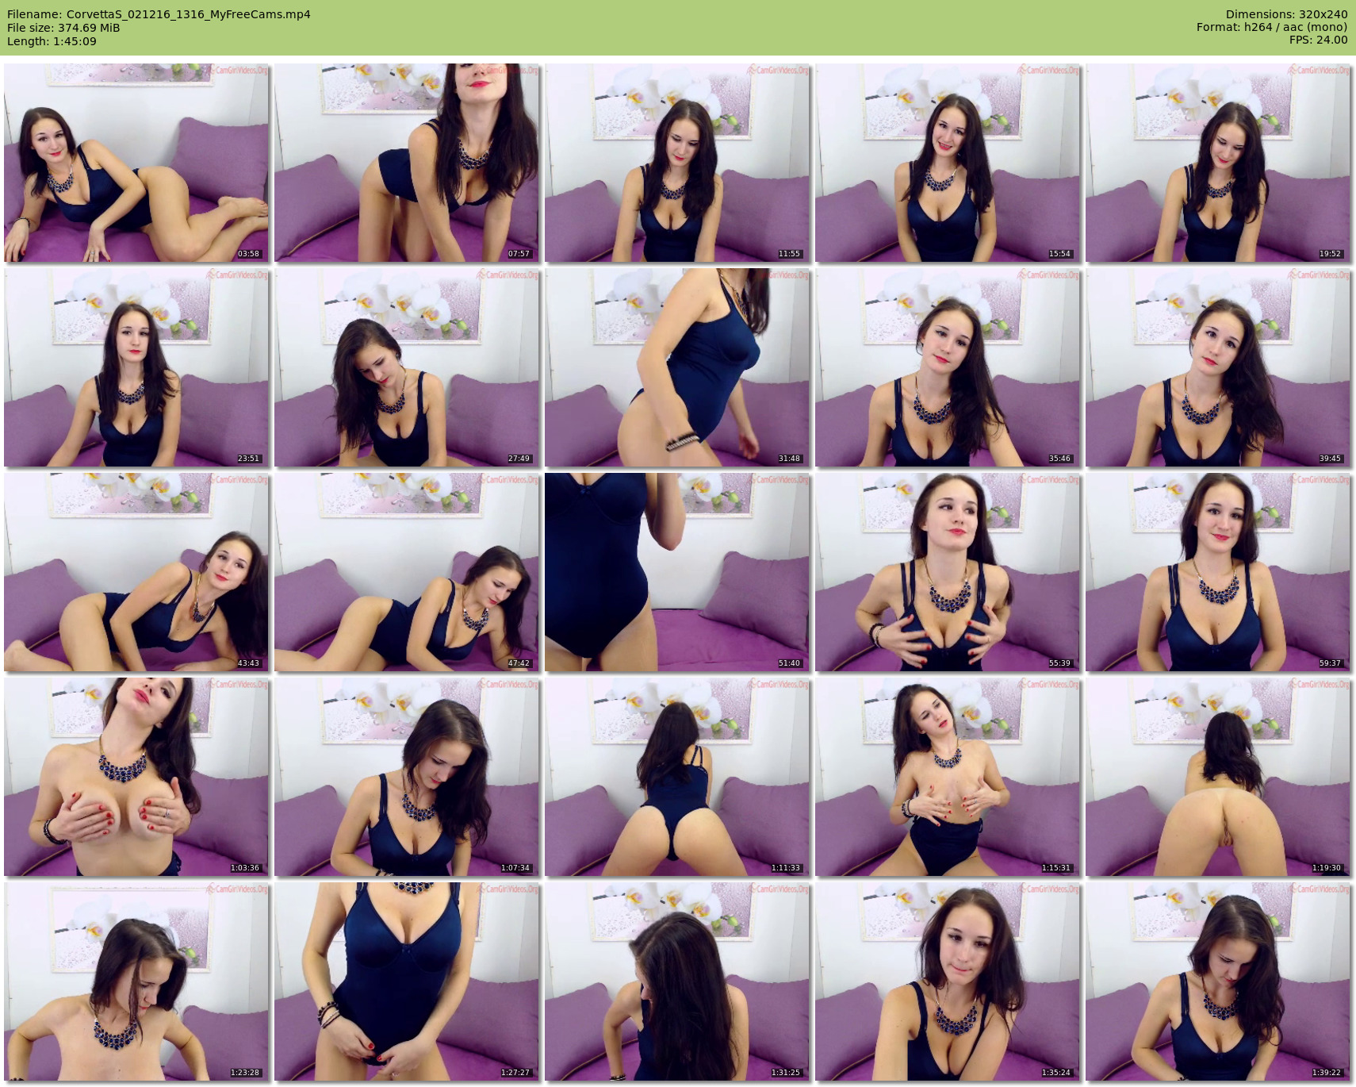Click the "Format: h264 / aac (mono)" line
This screenshot has height=1087, width=1356.
coord(1272,27)
